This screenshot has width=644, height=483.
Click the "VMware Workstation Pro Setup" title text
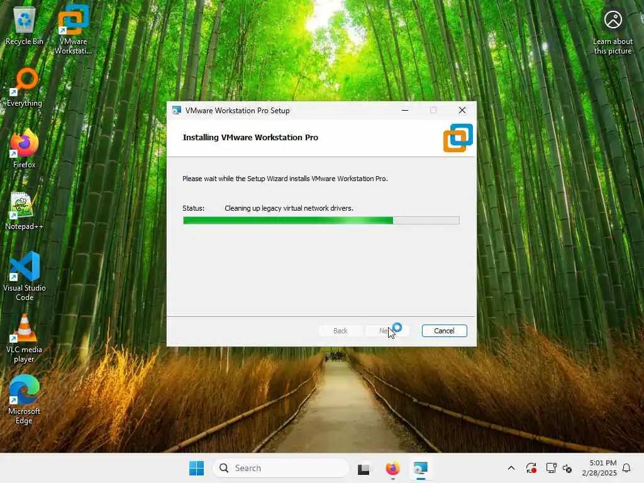pyautogui.click(x=237, y=111)
